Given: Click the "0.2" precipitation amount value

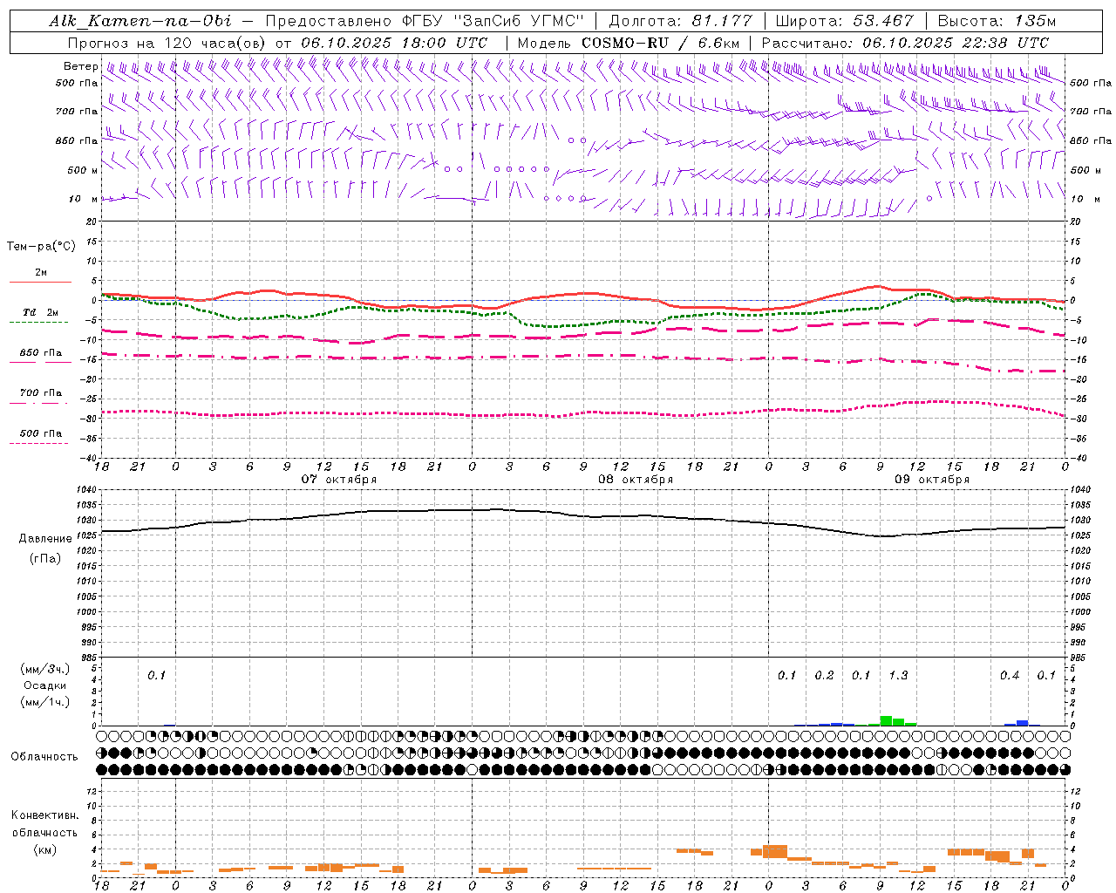Looking at the screenshot, I should coord(824,676).
